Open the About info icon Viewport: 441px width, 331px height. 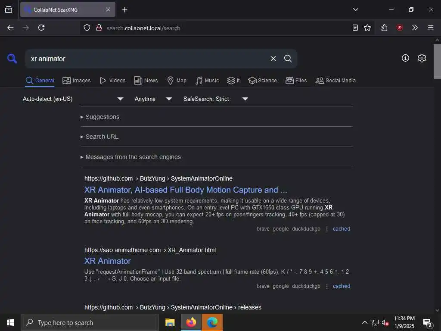click(405, 58)
